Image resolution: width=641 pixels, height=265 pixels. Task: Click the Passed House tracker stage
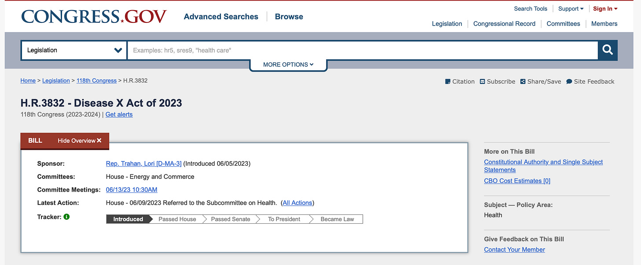click(x=177, y=219)
